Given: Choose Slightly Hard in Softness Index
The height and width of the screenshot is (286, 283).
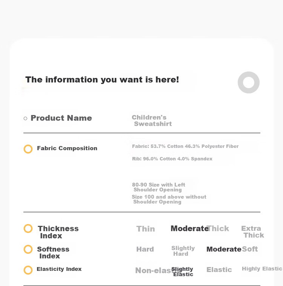Looking at the screenshot, I should [183, 251].
